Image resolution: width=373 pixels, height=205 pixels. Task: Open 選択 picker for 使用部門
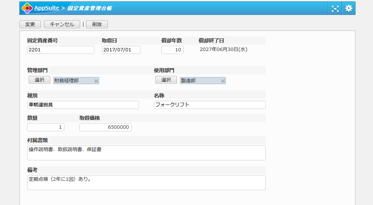(166, 80)
